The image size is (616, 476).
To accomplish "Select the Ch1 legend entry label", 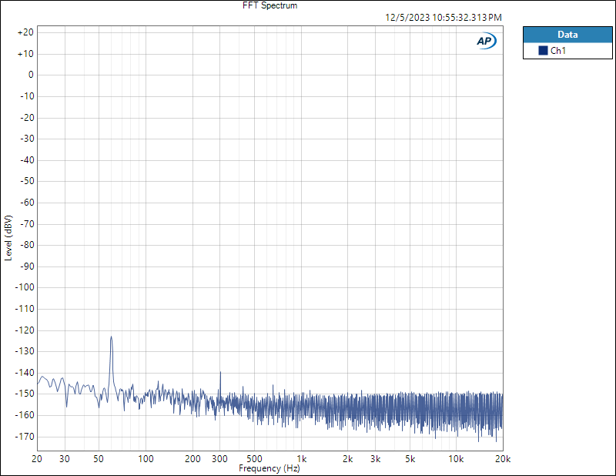I will pyautogui.click(x=557, y=50).
